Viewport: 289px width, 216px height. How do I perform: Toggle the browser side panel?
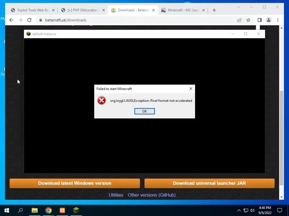[x=260, y=20]
